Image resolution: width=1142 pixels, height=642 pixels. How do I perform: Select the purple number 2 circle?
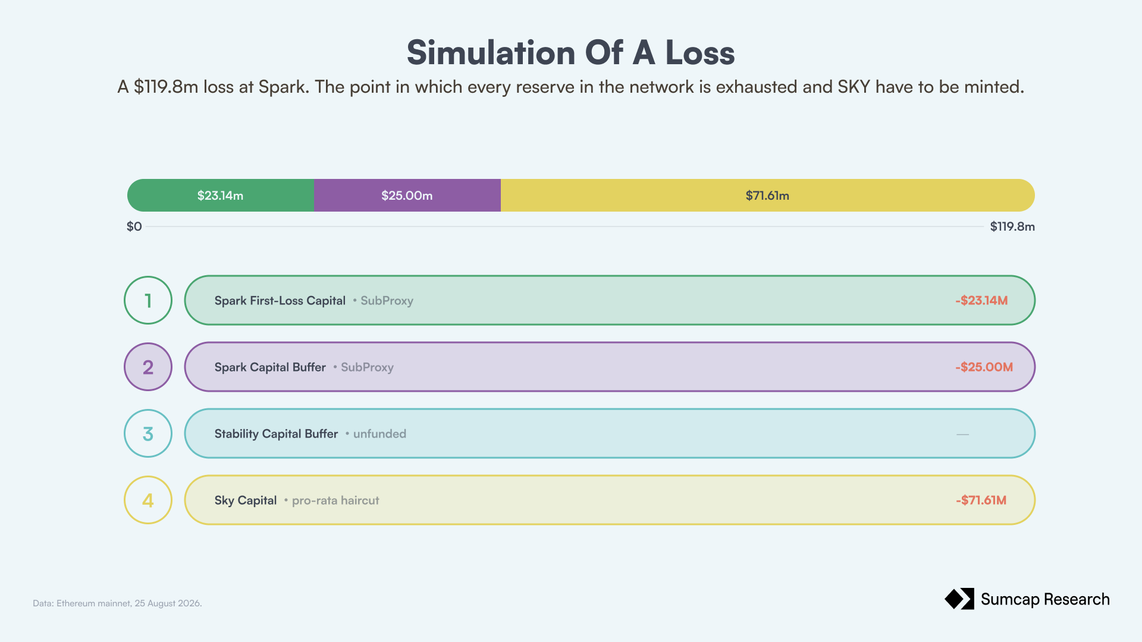(148, 367)
